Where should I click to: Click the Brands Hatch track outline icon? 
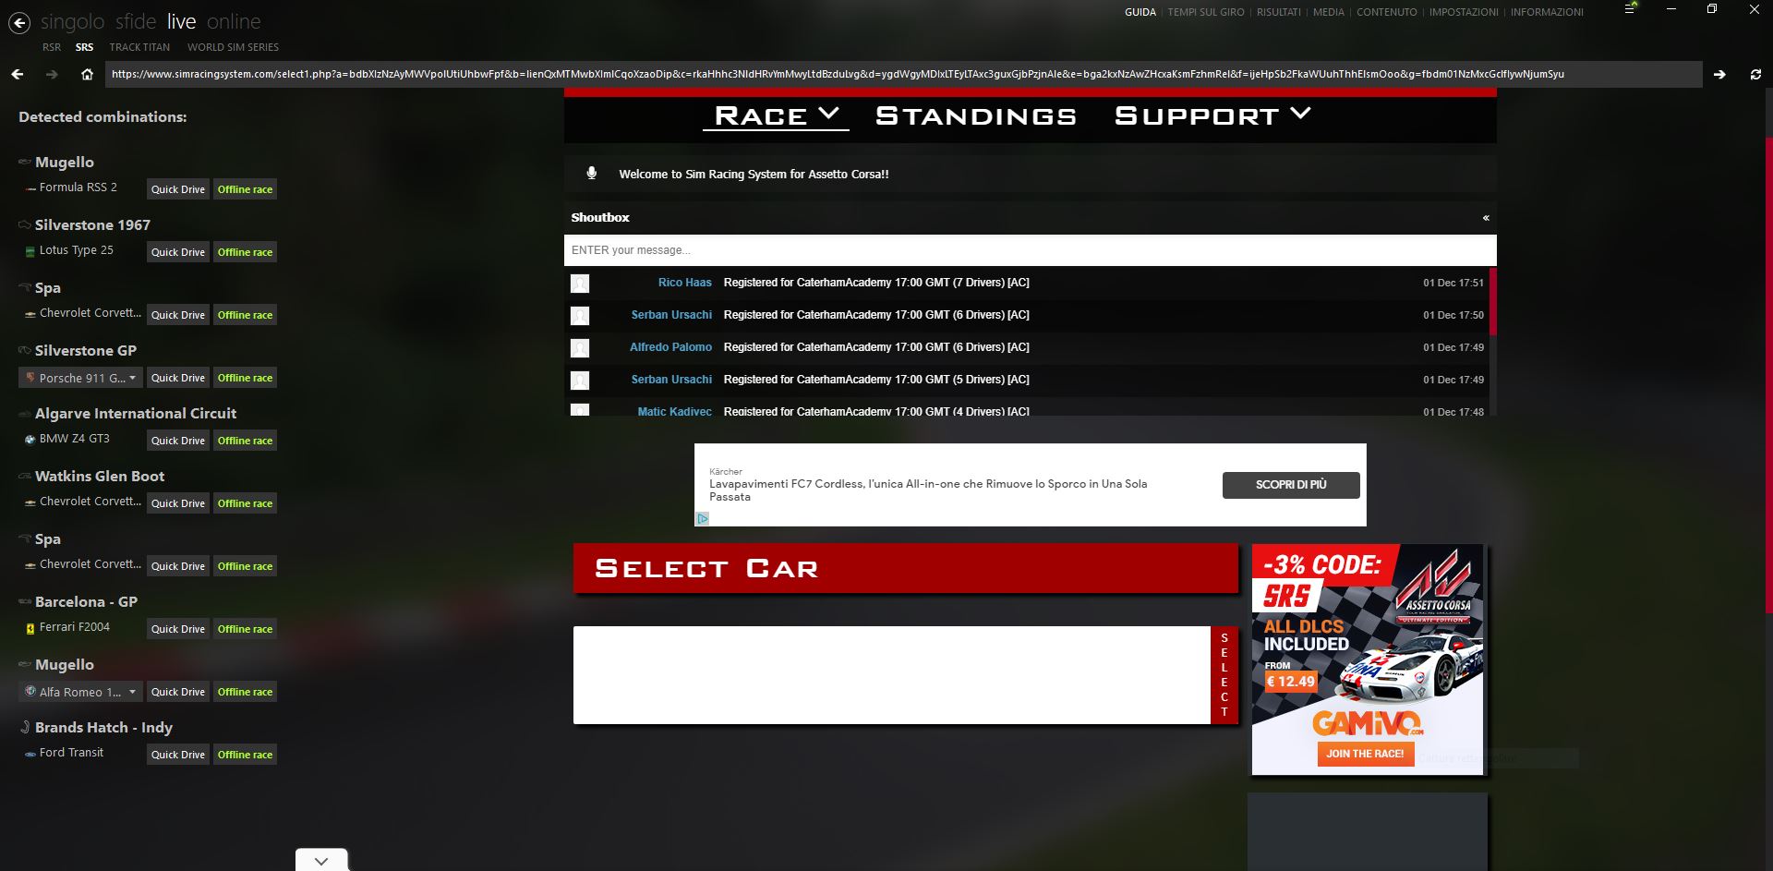(25, 728)
